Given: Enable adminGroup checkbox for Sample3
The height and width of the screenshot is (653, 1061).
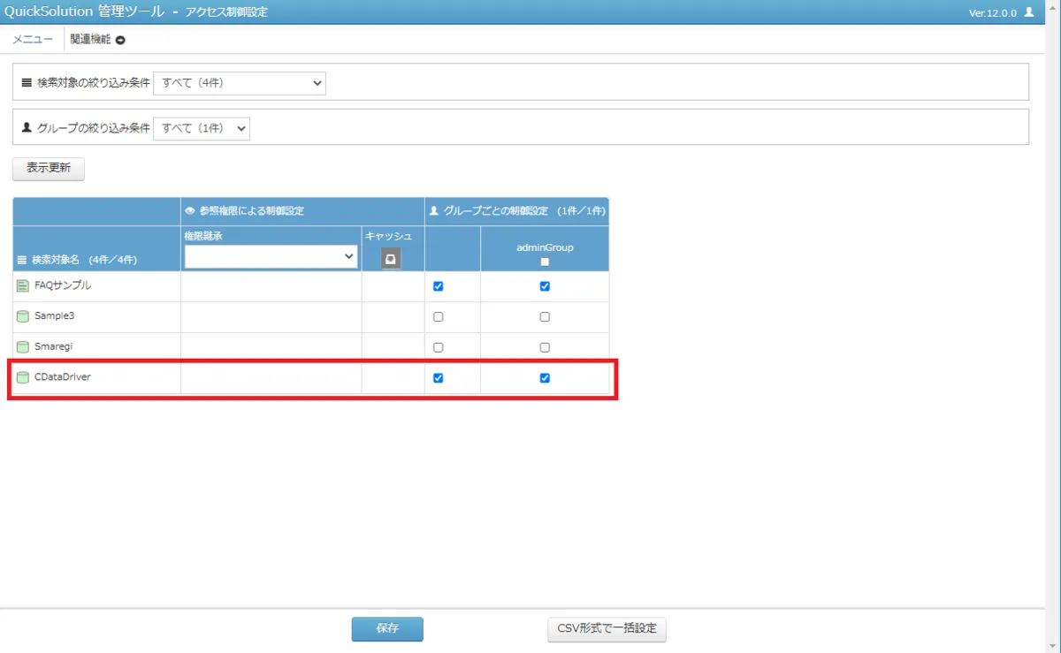Looking at the screenshot, I should (545, 316).
